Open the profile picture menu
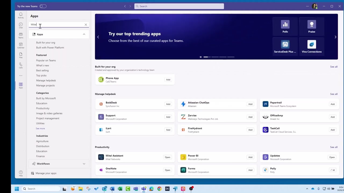Image resolution: width=344 pixels, height=193 pixels. (x=315, y=6)
